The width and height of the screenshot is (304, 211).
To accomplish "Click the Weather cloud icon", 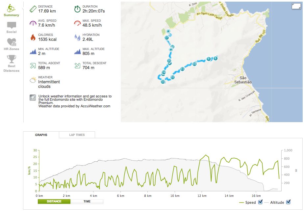I will click(33, 80).
